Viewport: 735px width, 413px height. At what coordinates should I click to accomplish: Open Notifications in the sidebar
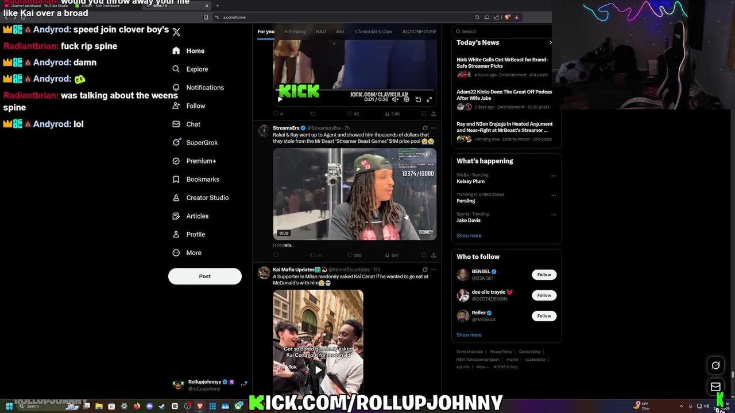pyautogui.click(x=198, y=87)
